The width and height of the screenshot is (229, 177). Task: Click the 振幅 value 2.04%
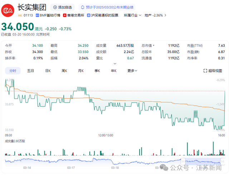tap(84, 58)
